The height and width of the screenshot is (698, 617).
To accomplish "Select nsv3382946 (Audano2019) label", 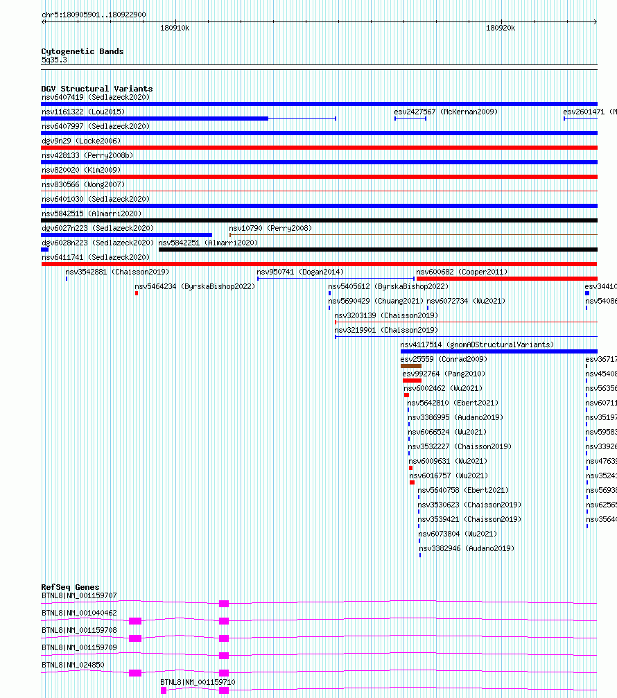I will pyautogui.click(x=467, y=548).
